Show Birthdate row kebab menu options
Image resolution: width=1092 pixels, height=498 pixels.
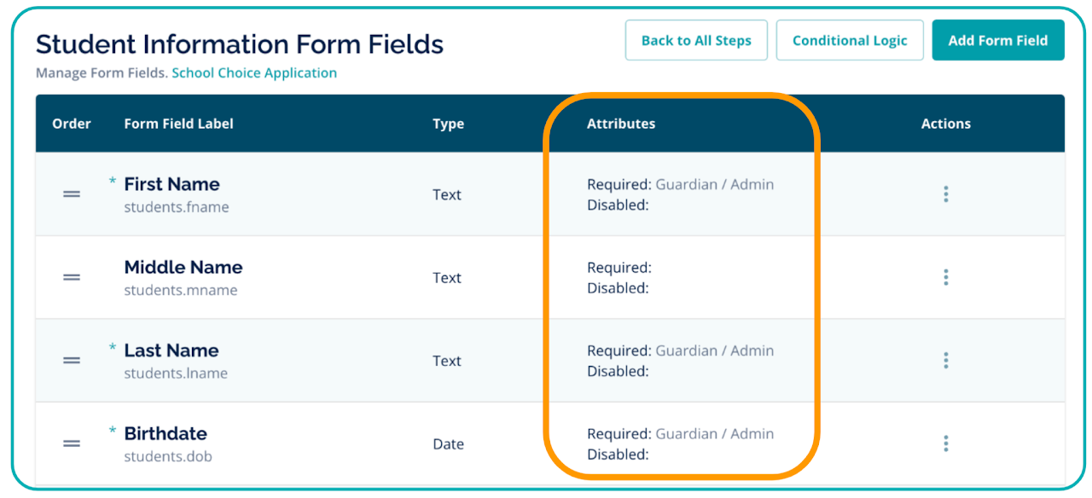[946, 444]
